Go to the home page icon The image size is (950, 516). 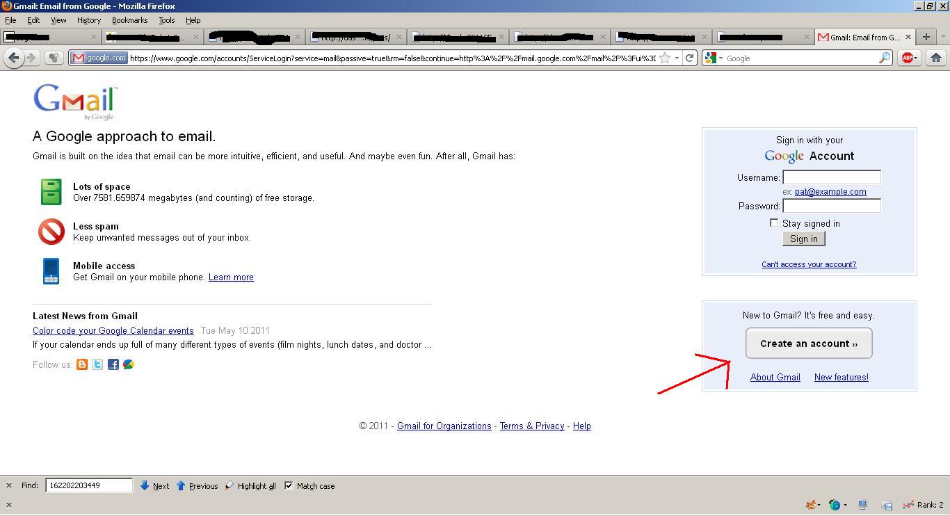(x=936, y=58)
